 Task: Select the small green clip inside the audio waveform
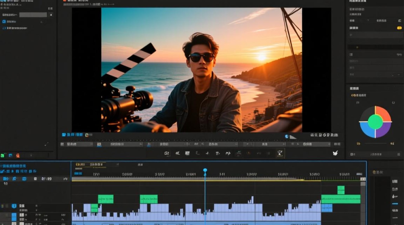click(94, 208)
